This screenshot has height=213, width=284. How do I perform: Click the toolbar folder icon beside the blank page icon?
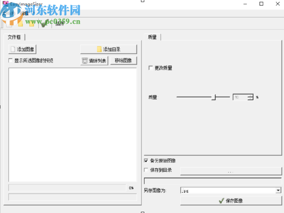pyautogui.click(x=20, y=24)
